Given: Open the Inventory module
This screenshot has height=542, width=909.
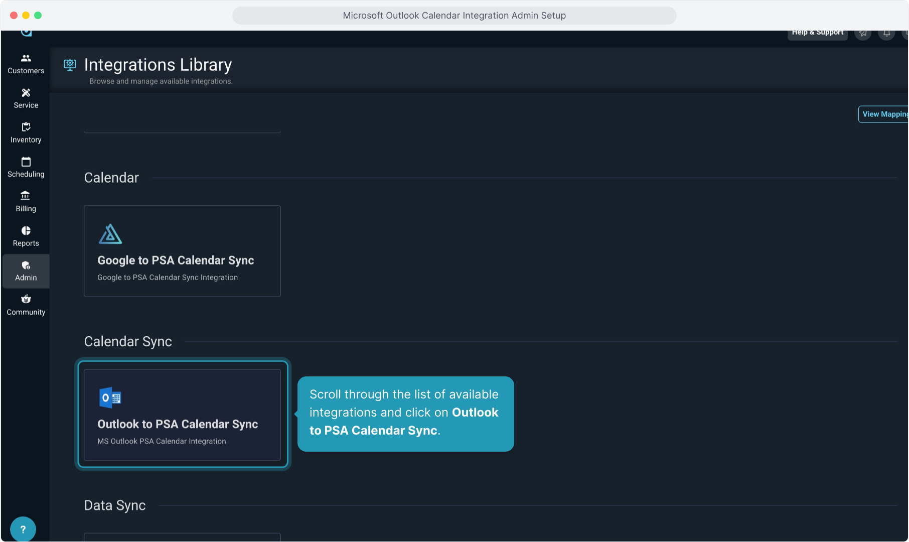Looking at the screenshot, I should pos(26,133).
